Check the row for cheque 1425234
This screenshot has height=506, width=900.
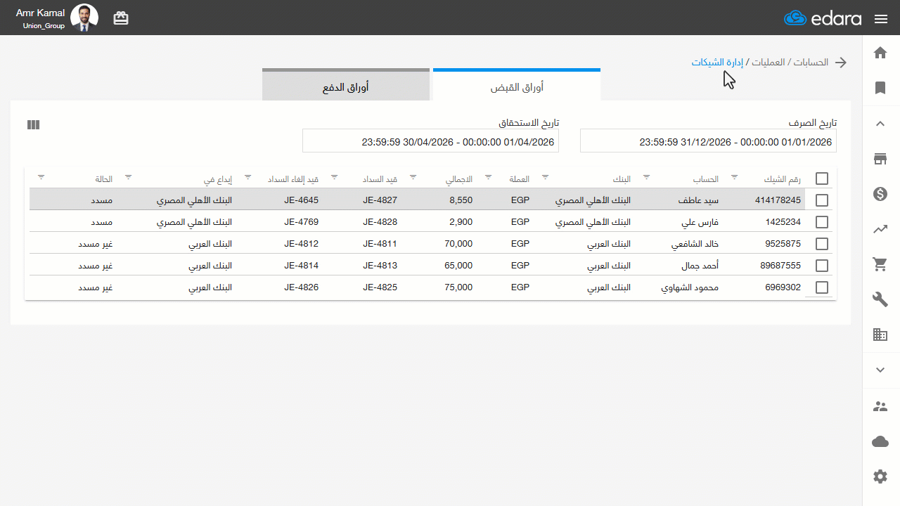(822, 222)
